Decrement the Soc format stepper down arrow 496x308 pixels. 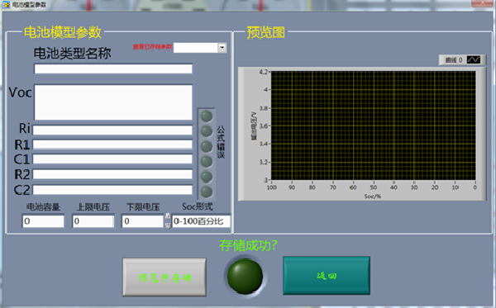(168, 225)
